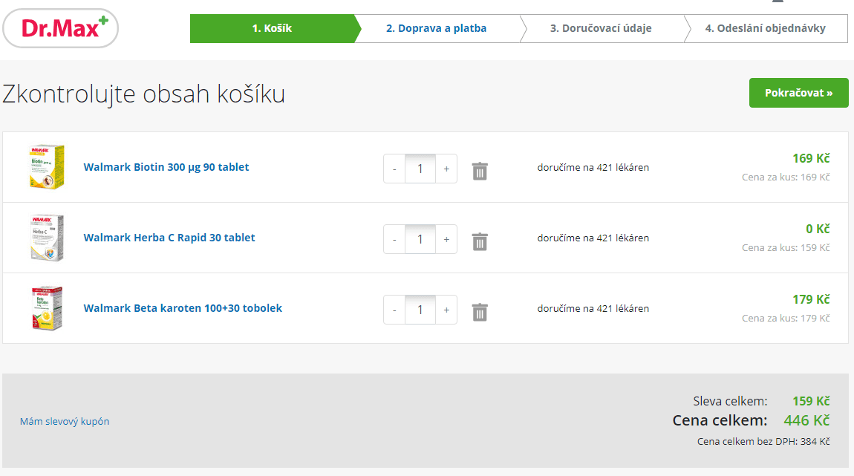Click the Walmark Beta karoten thumbnail

click(46, 308)
